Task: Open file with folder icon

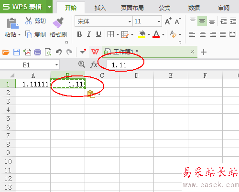Action: click(6, 52)
